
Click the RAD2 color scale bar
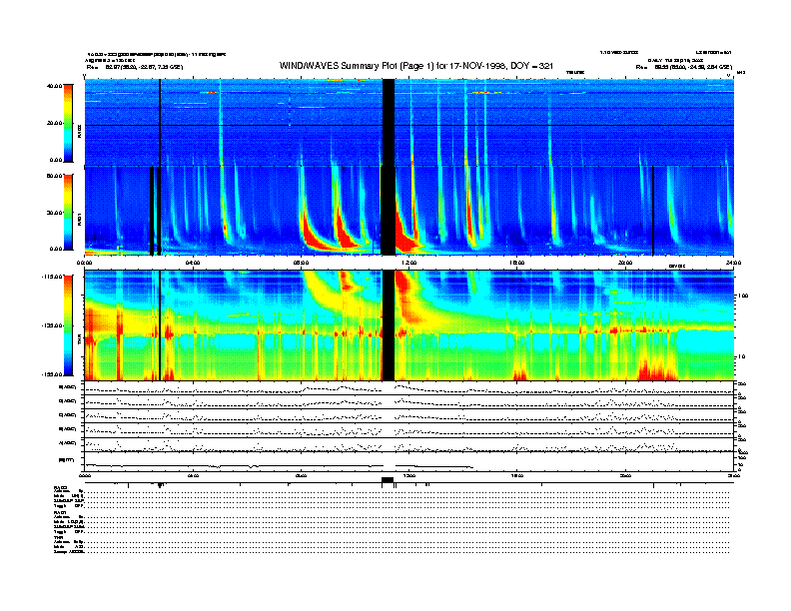coord(68,123)
